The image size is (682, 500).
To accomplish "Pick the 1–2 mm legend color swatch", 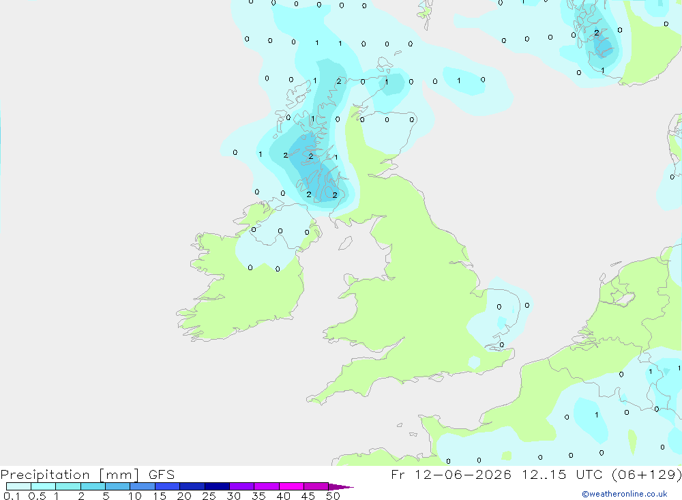I will tap(68, 486).
